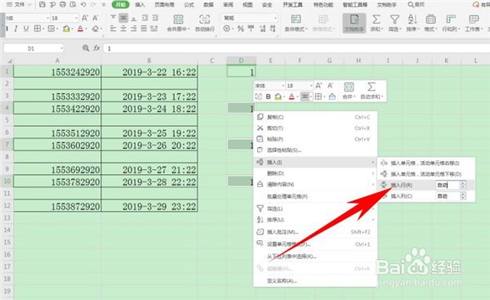490x300 pixels.
Task: Click the ribbon fill color bucket
Action: [66, 29]
